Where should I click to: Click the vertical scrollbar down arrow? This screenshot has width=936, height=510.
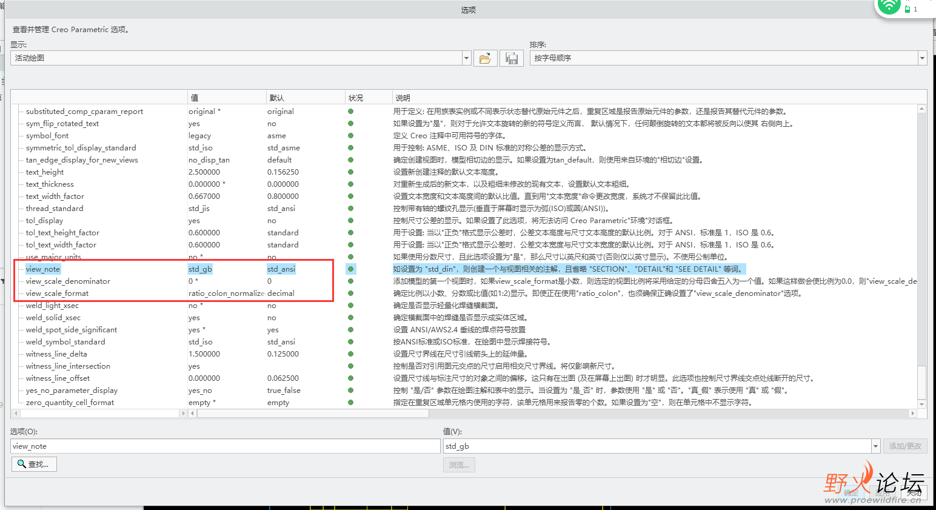pos(921,404)
